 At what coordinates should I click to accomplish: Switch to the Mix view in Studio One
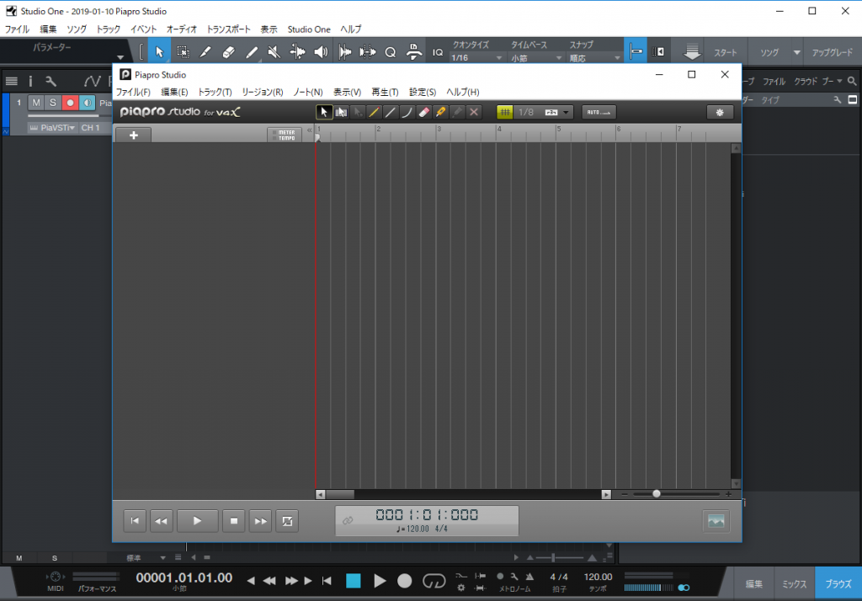coord(793,582)
